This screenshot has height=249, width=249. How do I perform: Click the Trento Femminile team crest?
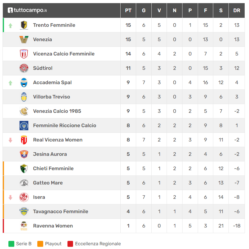coord(24,25)
